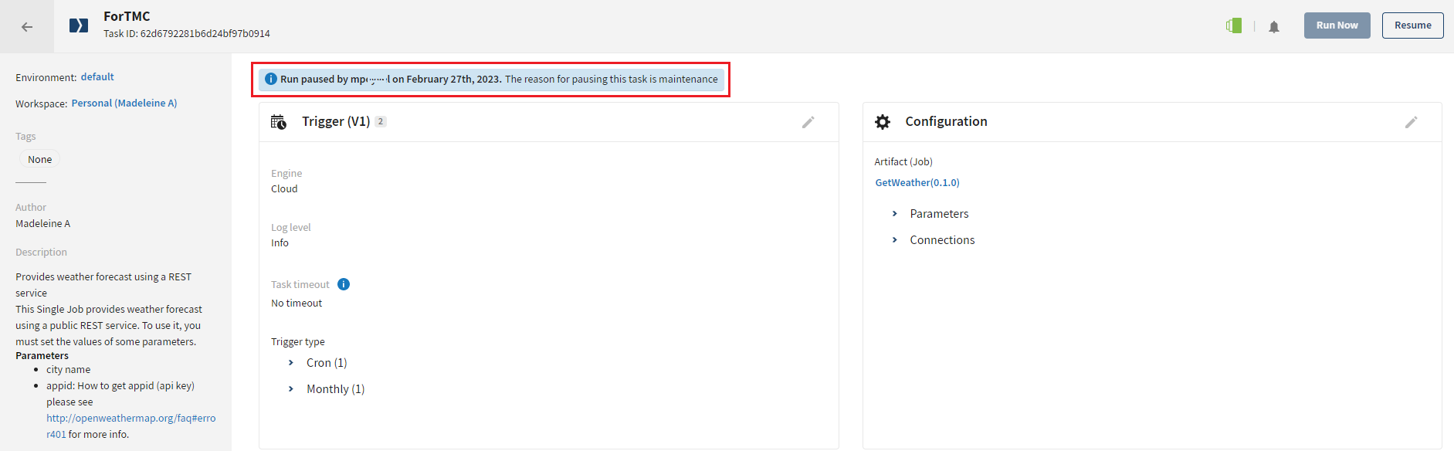Click the Task timeout info icon
The image size is (1454, 451).
coord(344,284)
